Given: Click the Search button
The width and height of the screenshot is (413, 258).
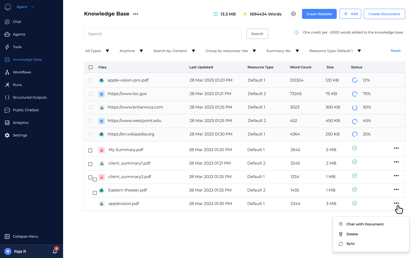Looking at the screenshot, I should pos(257,34).
